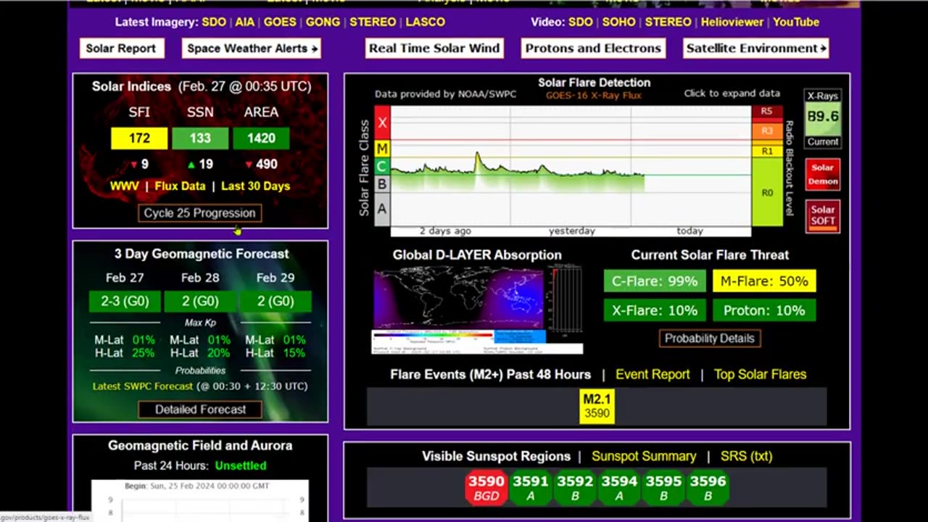Open LASCO latest imagery link

425,22
